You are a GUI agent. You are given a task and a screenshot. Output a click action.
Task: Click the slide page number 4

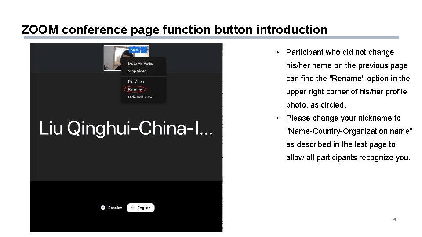click(x=395, y=219)
